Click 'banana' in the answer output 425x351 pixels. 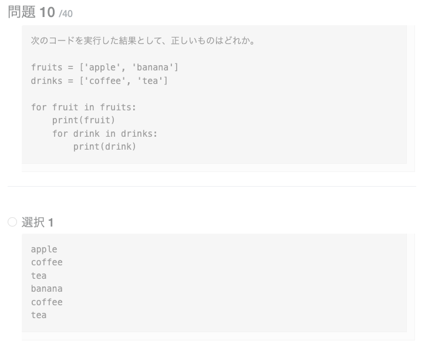(x=46, y=289)
